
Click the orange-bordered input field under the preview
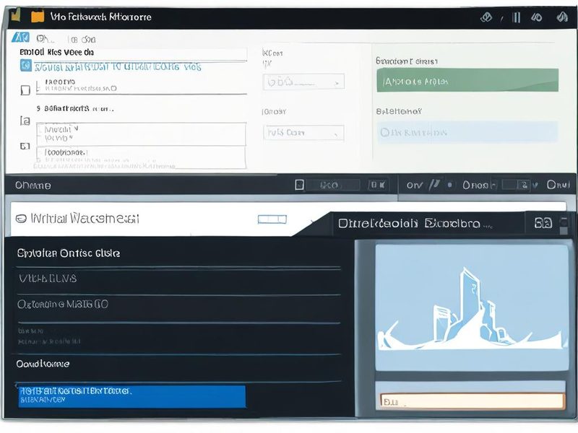coord(473,401)
